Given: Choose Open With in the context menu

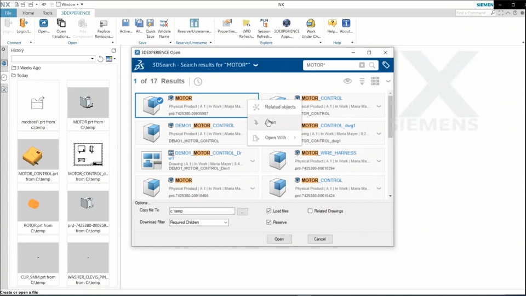Looking at the screenshot, I should point(274,138).
